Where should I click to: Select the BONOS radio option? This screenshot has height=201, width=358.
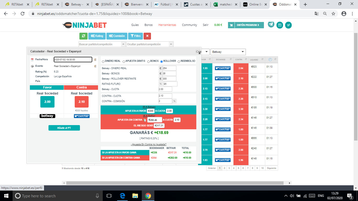coord(149,62)
